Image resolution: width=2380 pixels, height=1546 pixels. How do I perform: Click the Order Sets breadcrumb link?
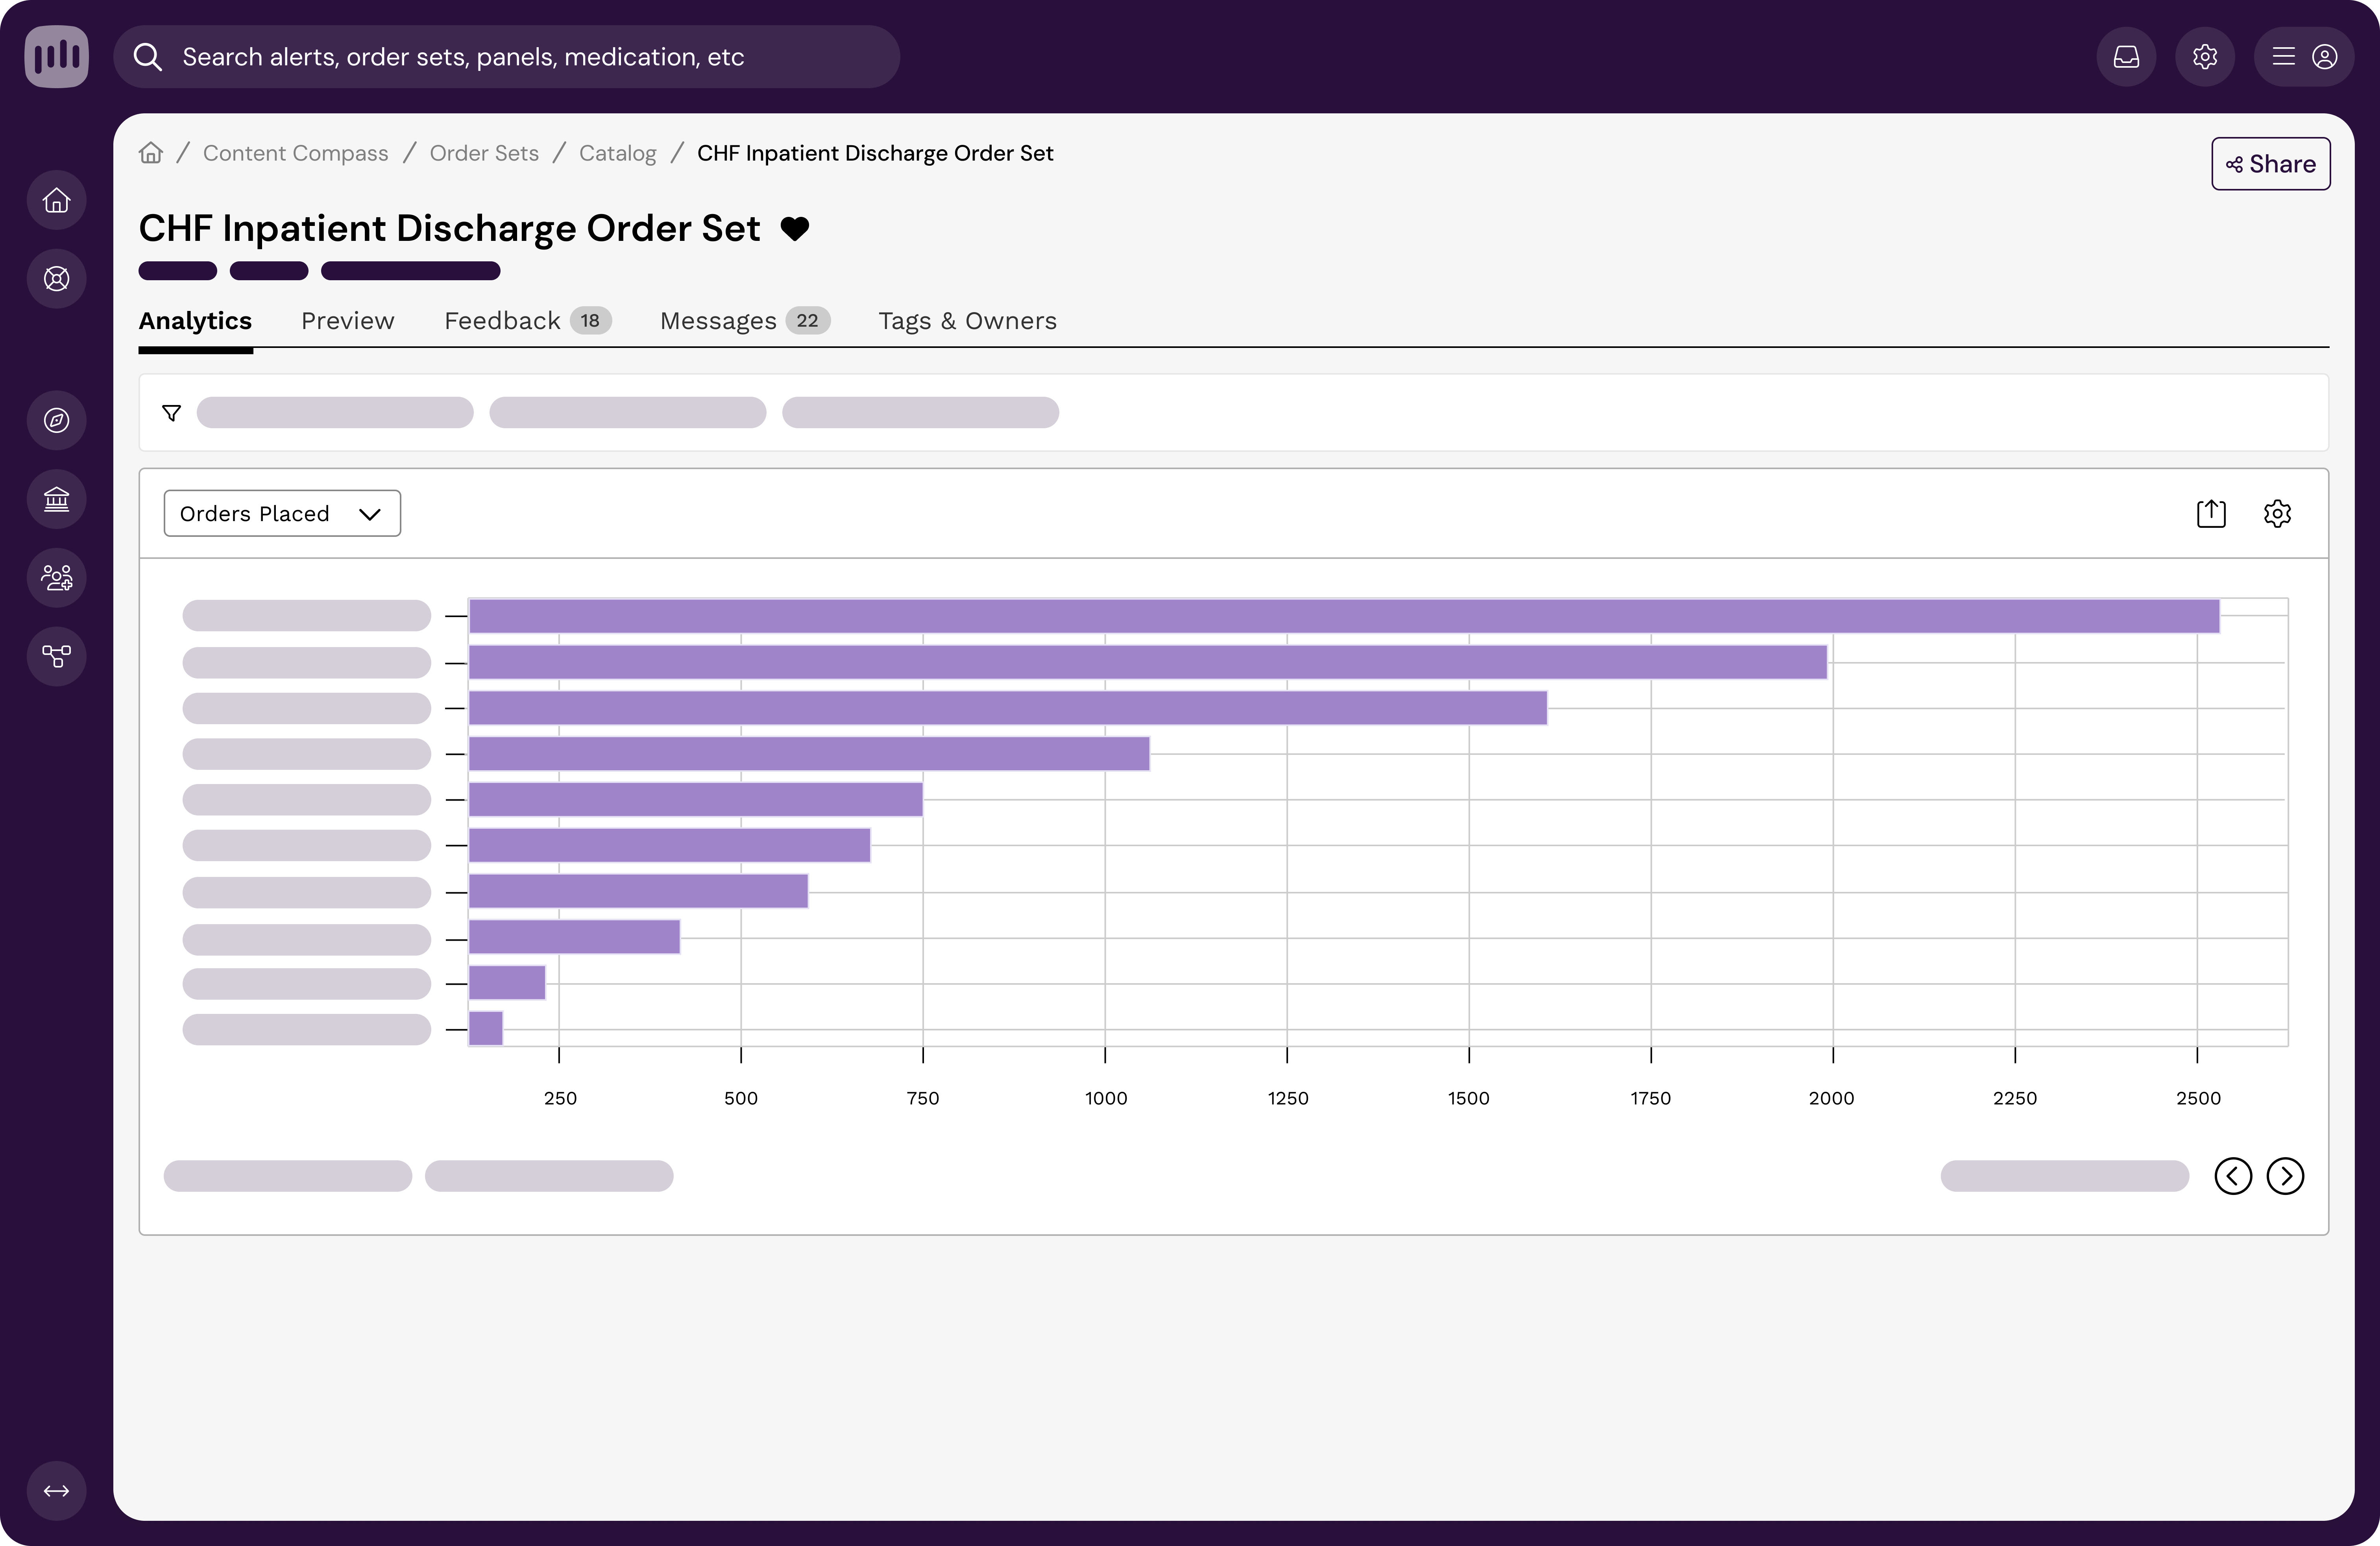[484, 153]
